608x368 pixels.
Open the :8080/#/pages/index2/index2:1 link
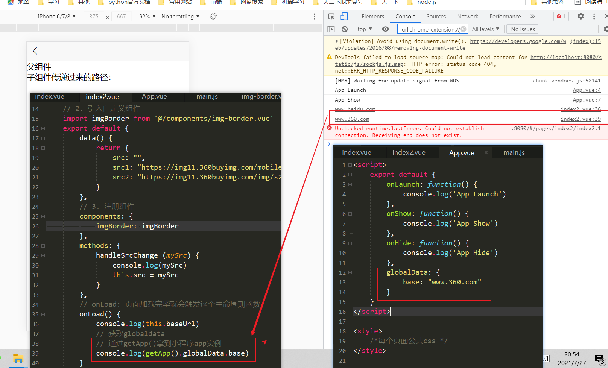click(x=556, y=128)
